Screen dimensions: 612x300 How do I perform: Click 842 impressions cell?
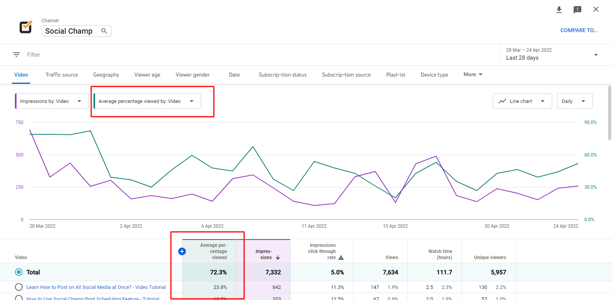click(x=277, y=287)
